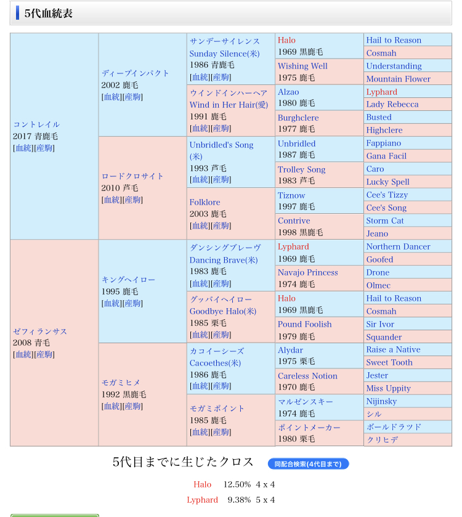This screenshot has width=462, height=517.
Task: Open the ディープインパクト pedigree entry
Action: tap(135, 73)
